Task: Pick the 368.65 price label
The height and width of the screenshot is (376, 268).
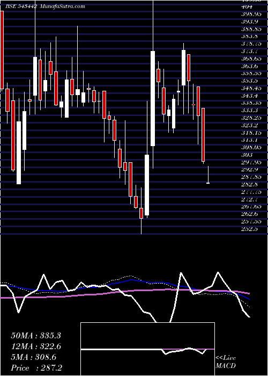Action: 251,59
